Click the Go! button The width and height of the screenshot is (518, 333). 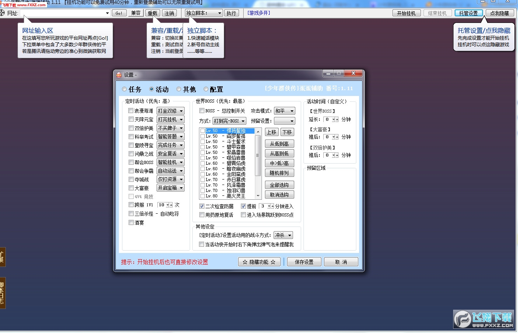click(119, 13)
